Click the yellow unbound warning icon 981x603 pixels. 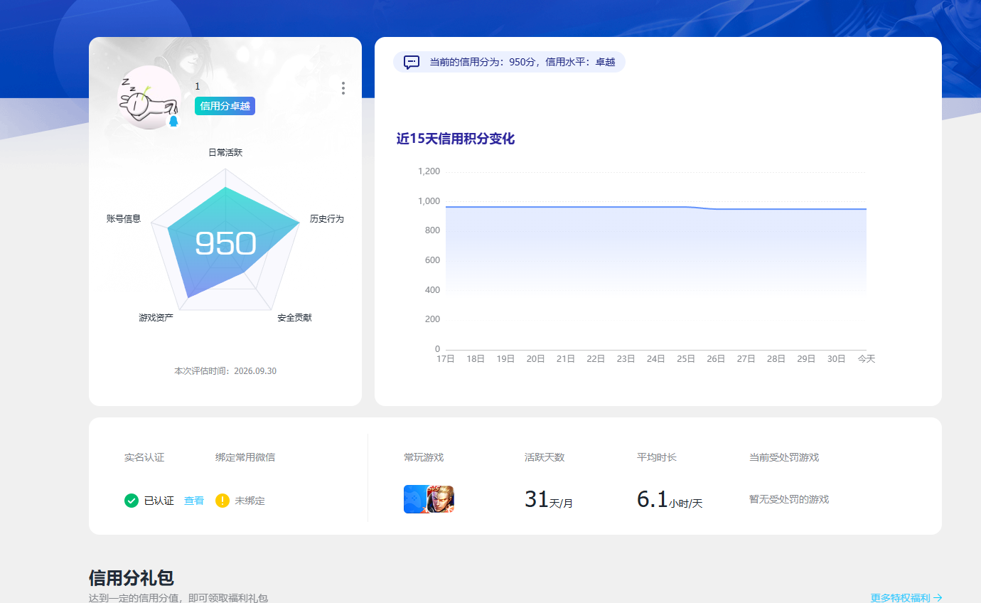pyautogui.click(x=223, y=501)
